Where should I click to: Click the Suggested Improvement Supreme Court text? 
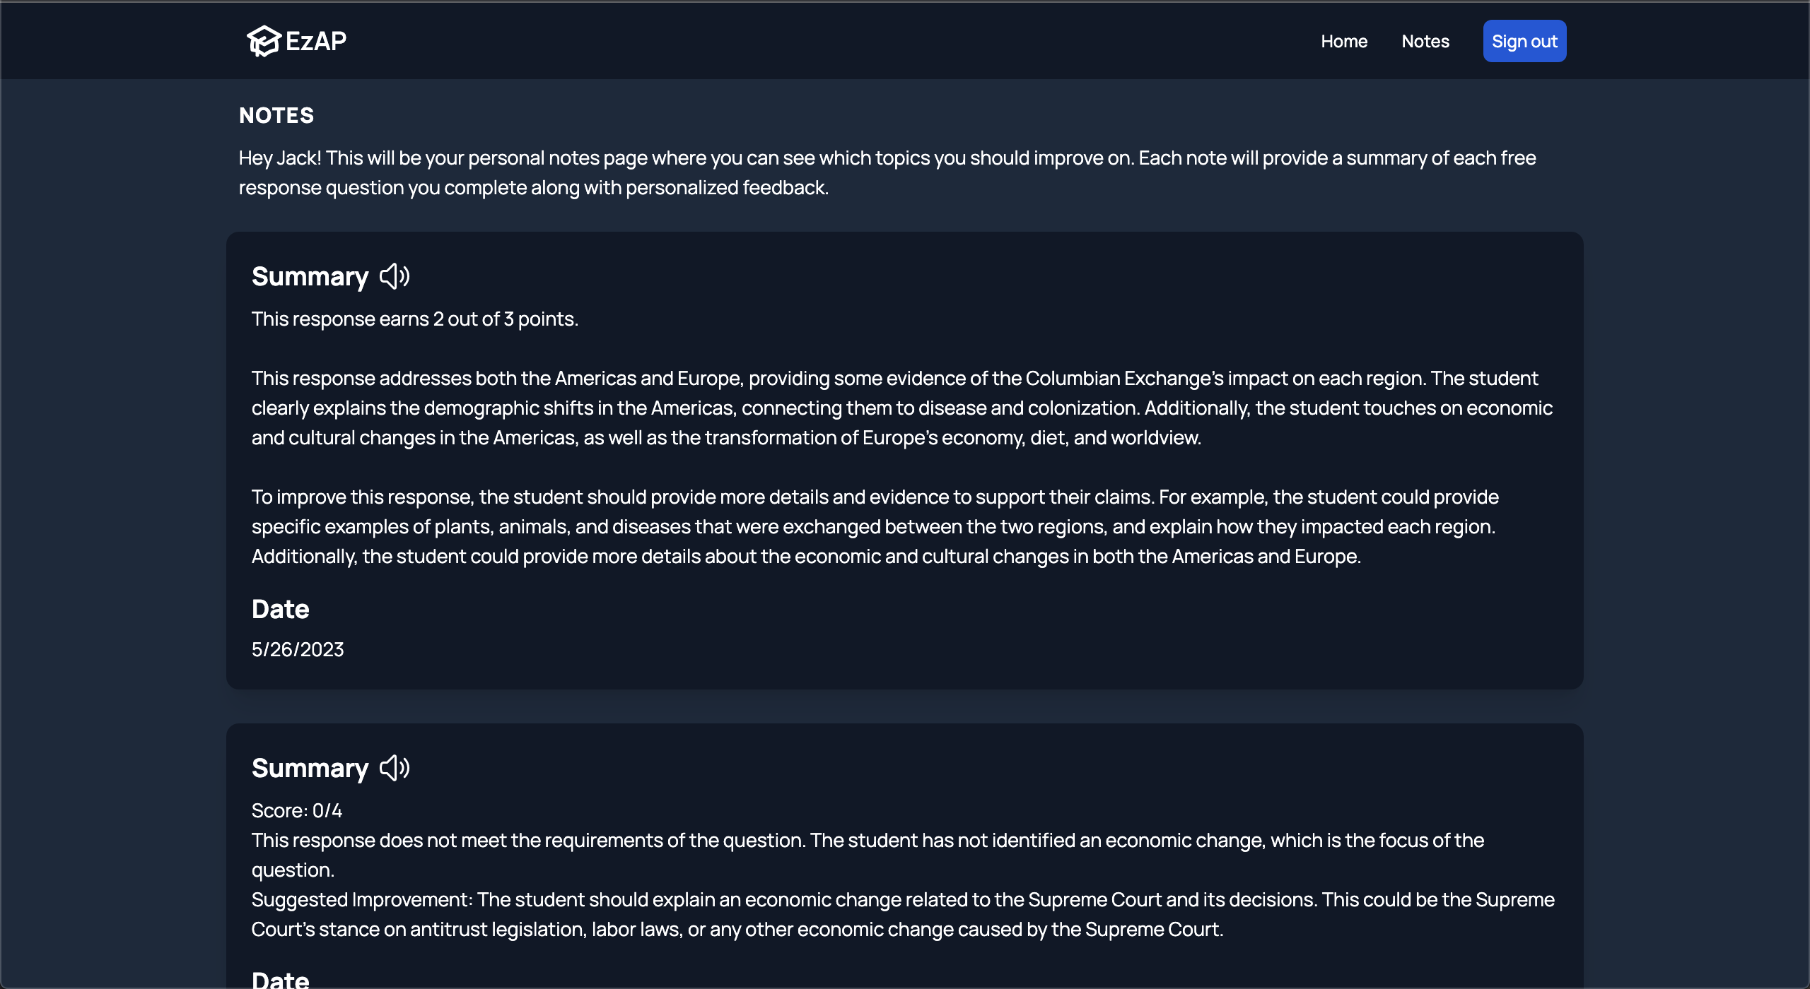coord(903,914)
